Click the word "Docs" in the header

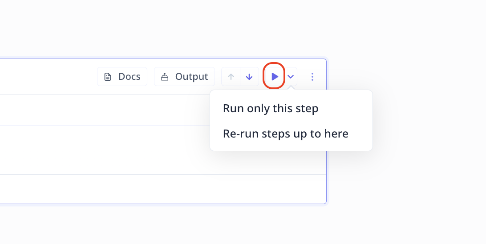[x=129, y=77]
